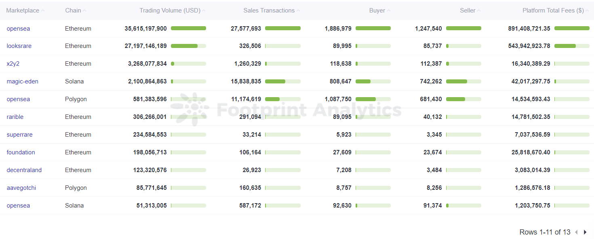The image size is (594, 239).
Task: Sort by Trading Volume (USD) column header
Action: (173, 10)
